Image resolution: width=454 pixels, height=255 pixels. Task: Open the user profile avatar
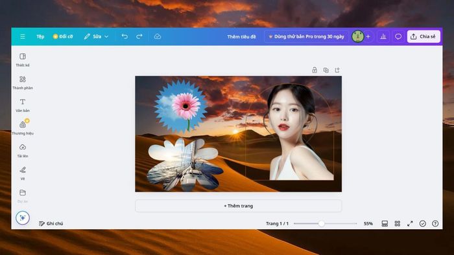point(357,37)
